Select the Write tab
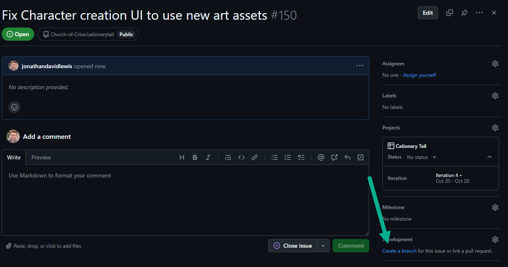508x267 pixels. pyautogui.click(x=14, y=157)
